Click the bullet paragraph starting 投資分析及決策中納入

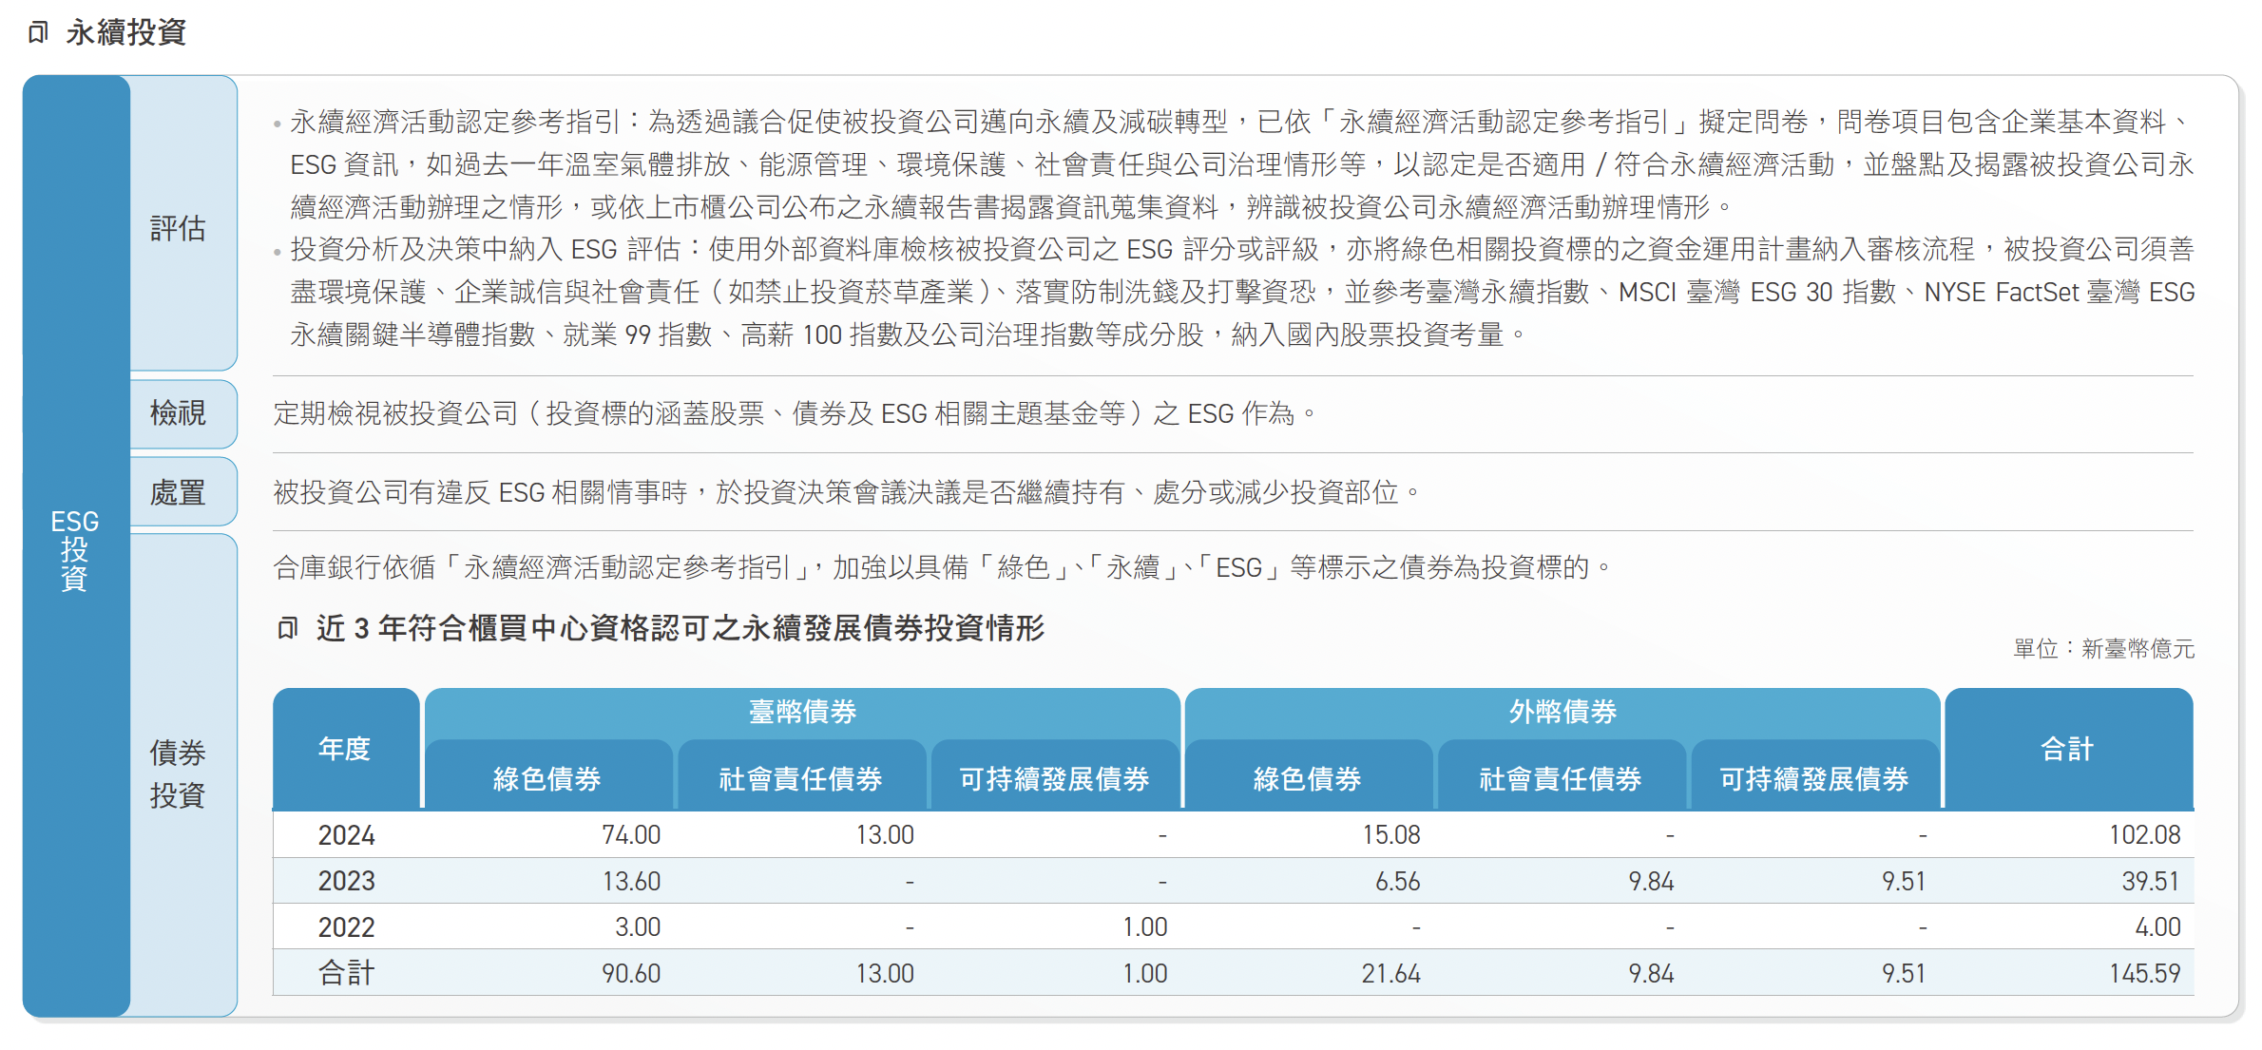(x=1234, y=292)
